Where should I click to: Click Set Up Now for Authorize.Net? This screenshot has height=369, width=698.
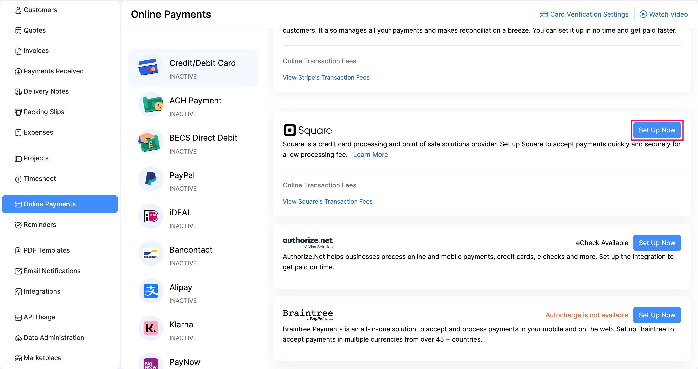[657, 243]
